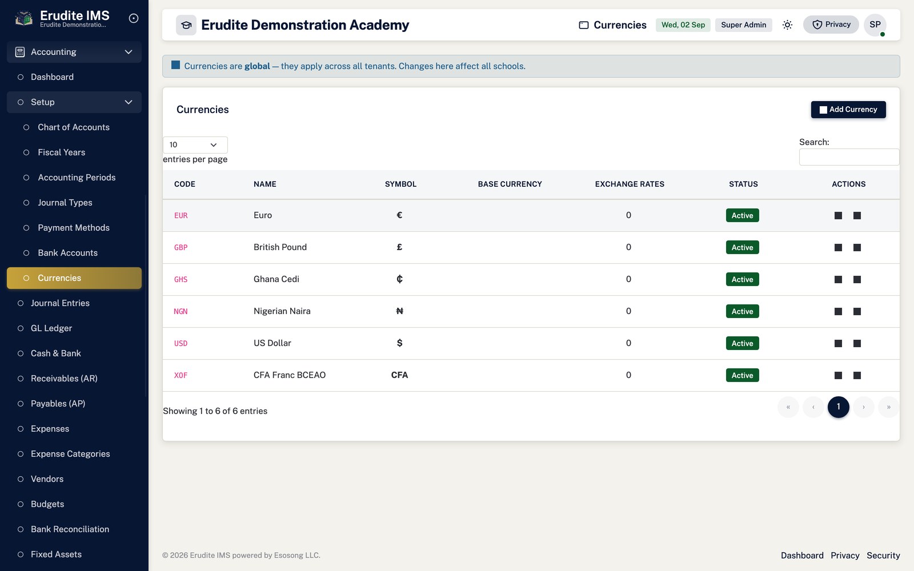Click the Nigerian Naira name cell
The height and width of the screenshot is (571, 914).
tap(282, 311)
